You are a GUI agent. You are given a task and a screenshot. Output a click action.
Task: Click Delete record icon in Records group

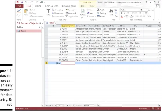(x=88, y=17)
